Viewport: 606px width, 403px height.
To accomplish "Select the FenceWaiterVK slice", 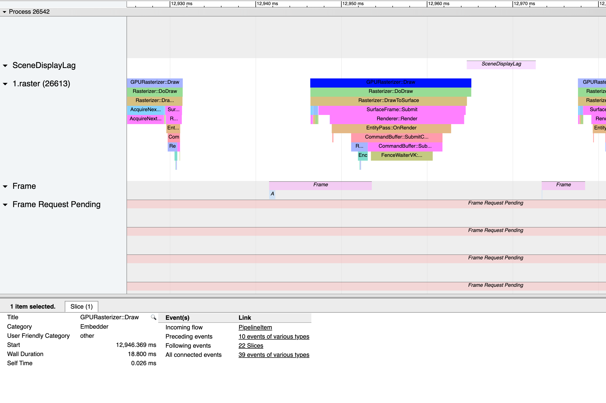I will [402, 155].
